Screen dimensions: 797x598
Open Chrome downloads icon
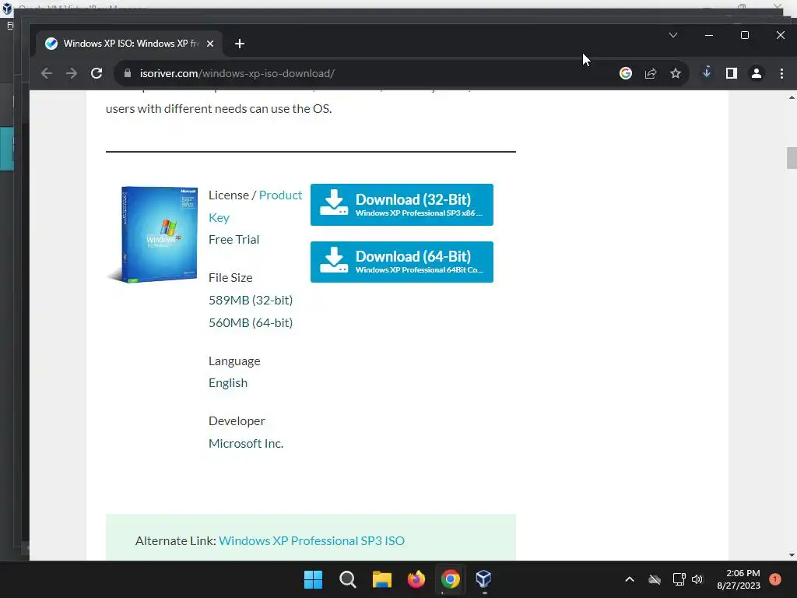tap(707, 72)
